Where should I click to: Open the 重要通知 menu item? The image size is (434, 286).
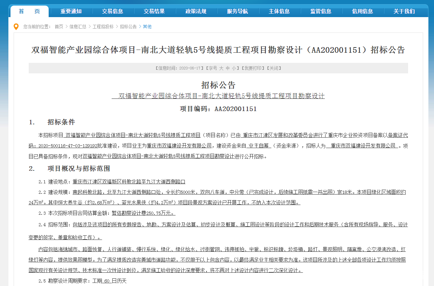(x=71, y=12)
